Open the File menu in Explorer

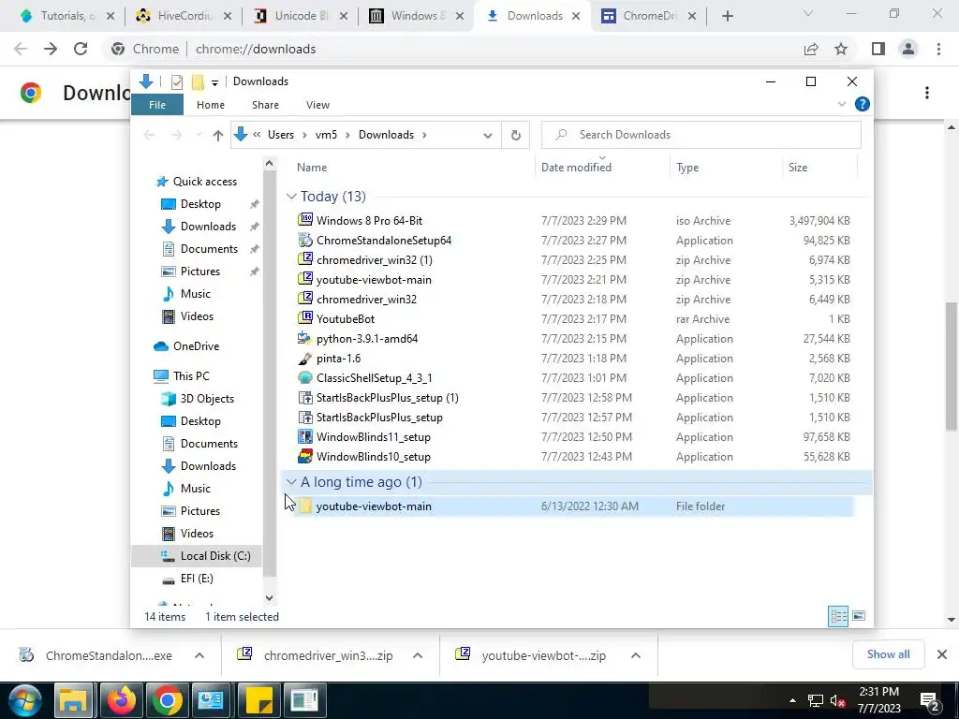pos(157,105)
